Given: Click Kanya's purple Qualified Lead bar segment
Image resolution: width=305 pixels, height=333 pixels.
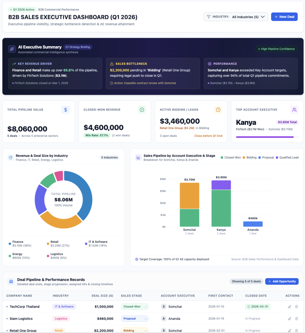Looking at the screenshot, I should [x=221, y=185].
